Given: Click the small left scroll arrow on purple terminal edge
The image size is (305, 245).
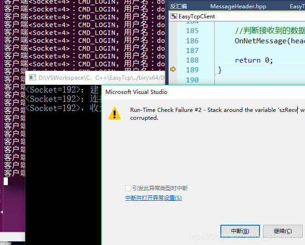Looking at the screenshot, I should [1, 212].
